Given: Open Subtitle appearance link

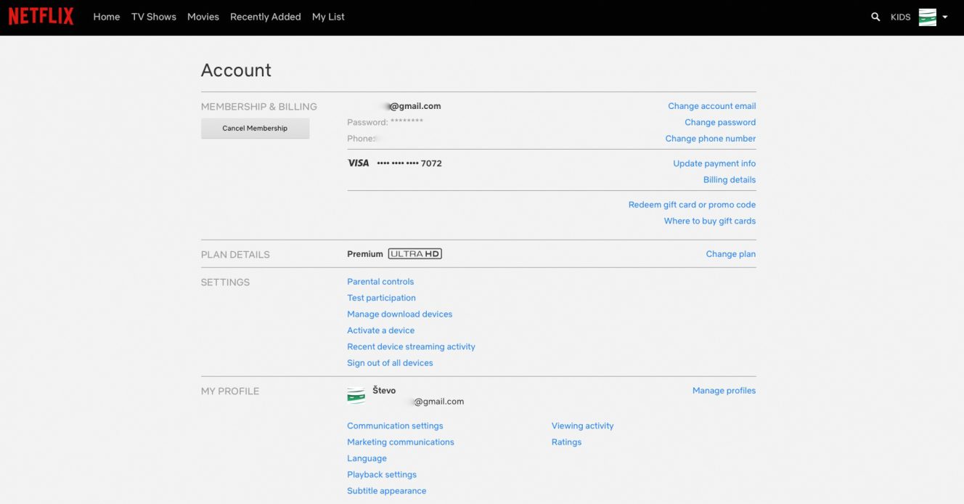Looking at the screenshot, I should (387, 491).
